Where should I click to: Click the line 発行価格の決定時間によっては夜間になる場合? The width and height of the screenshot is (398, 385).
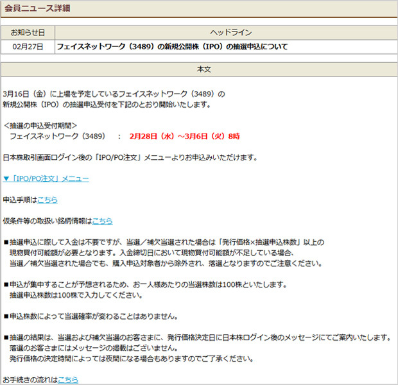[x=132, y=359]
